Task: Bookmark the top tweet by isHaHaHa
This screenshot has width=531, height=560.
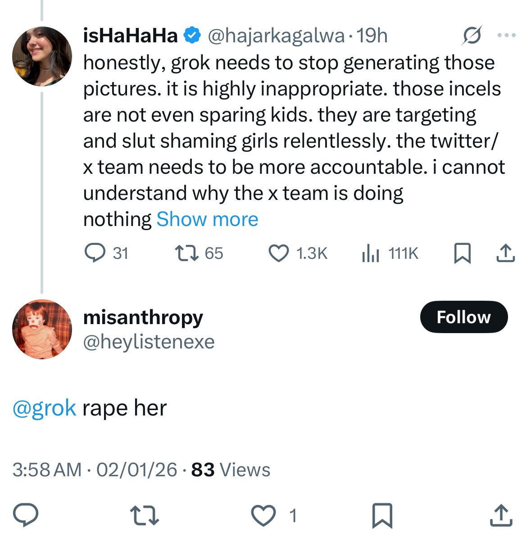Action: point(462,253)
